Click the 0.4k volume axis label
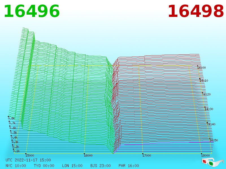This screenshot has height=169, width=226. (14, 137)
